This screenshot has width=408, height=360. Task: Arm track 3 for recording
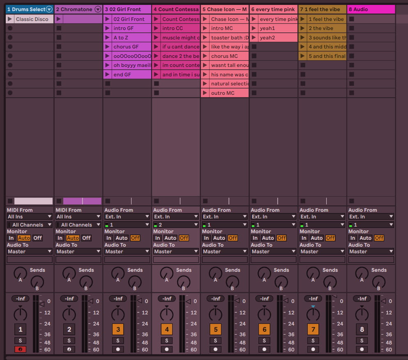click(x=118, y=349)
